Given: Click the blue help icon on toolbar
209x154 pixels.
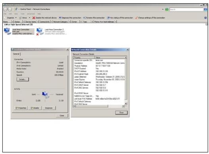Looking at the screenshot, I should pos(205,18).
